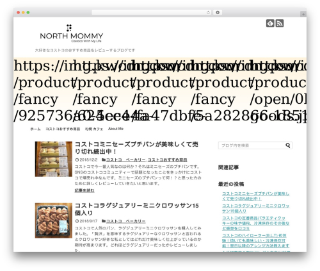Open the About Me menu item
Screen dimensions: 320x271
(116, 129)
